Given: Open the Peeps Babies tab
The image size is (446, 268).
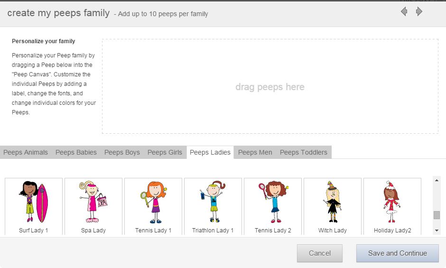Looking at the screenshot, I should (76, 152).
